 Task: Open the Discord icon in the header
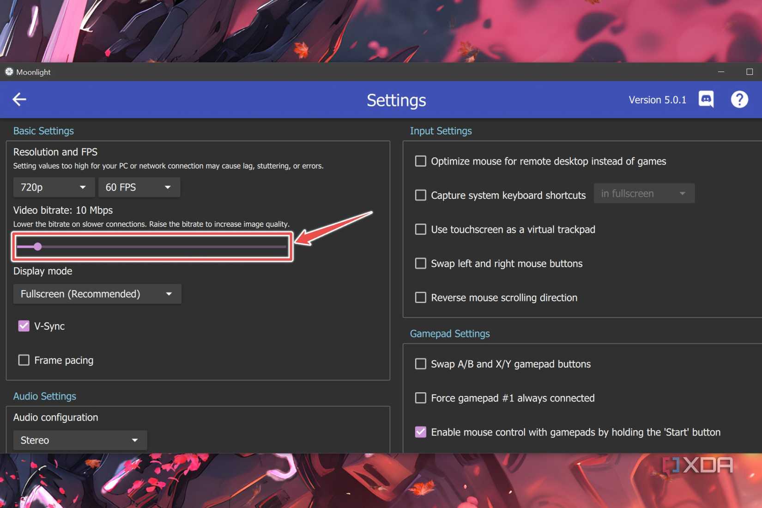[706, 99]
